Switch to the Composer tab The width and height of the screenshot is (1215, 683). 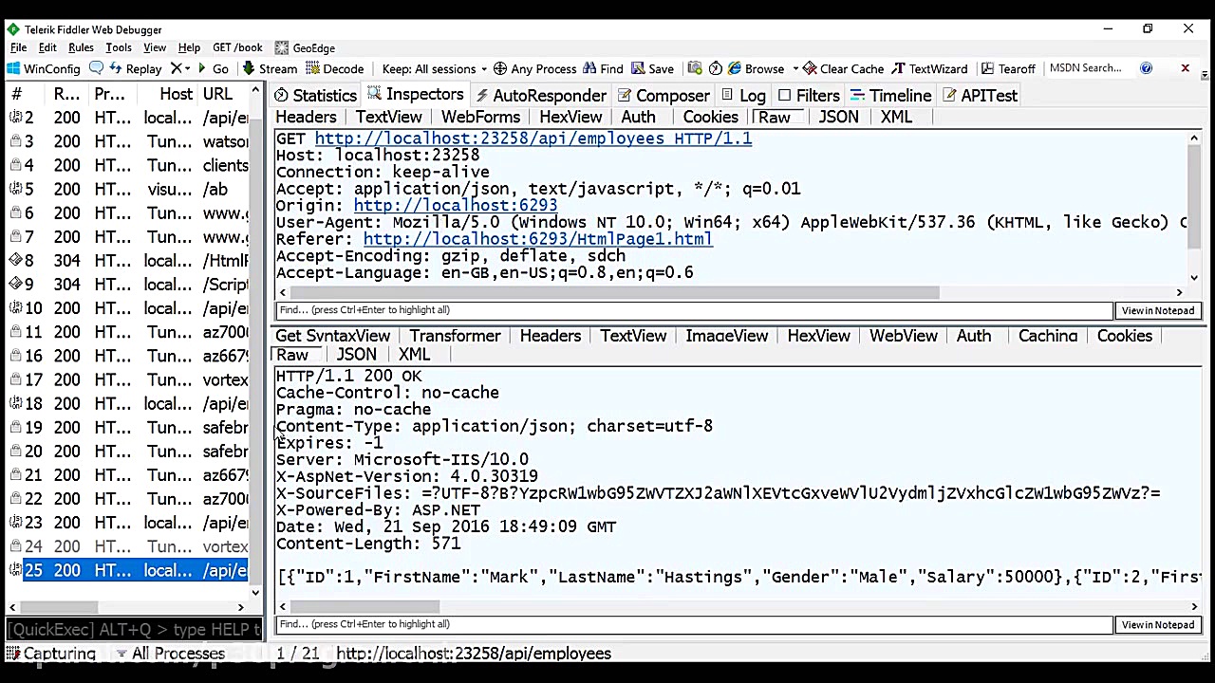[664, 95]
